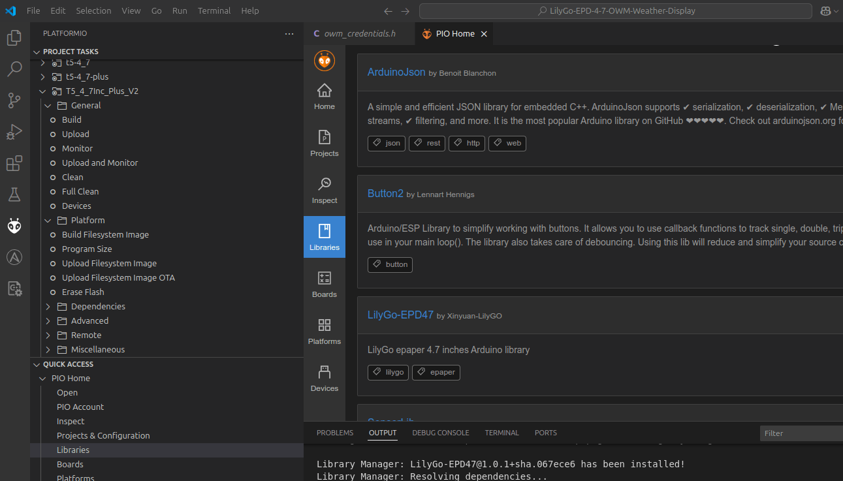
Task: Expand the Miscellaneous folder
Action: tap(48, 350)
